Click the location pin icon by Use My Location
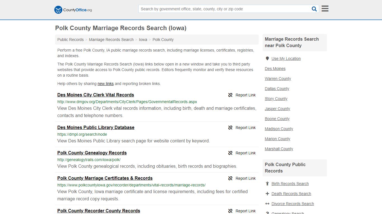382x214 pixels. [267, 59]
